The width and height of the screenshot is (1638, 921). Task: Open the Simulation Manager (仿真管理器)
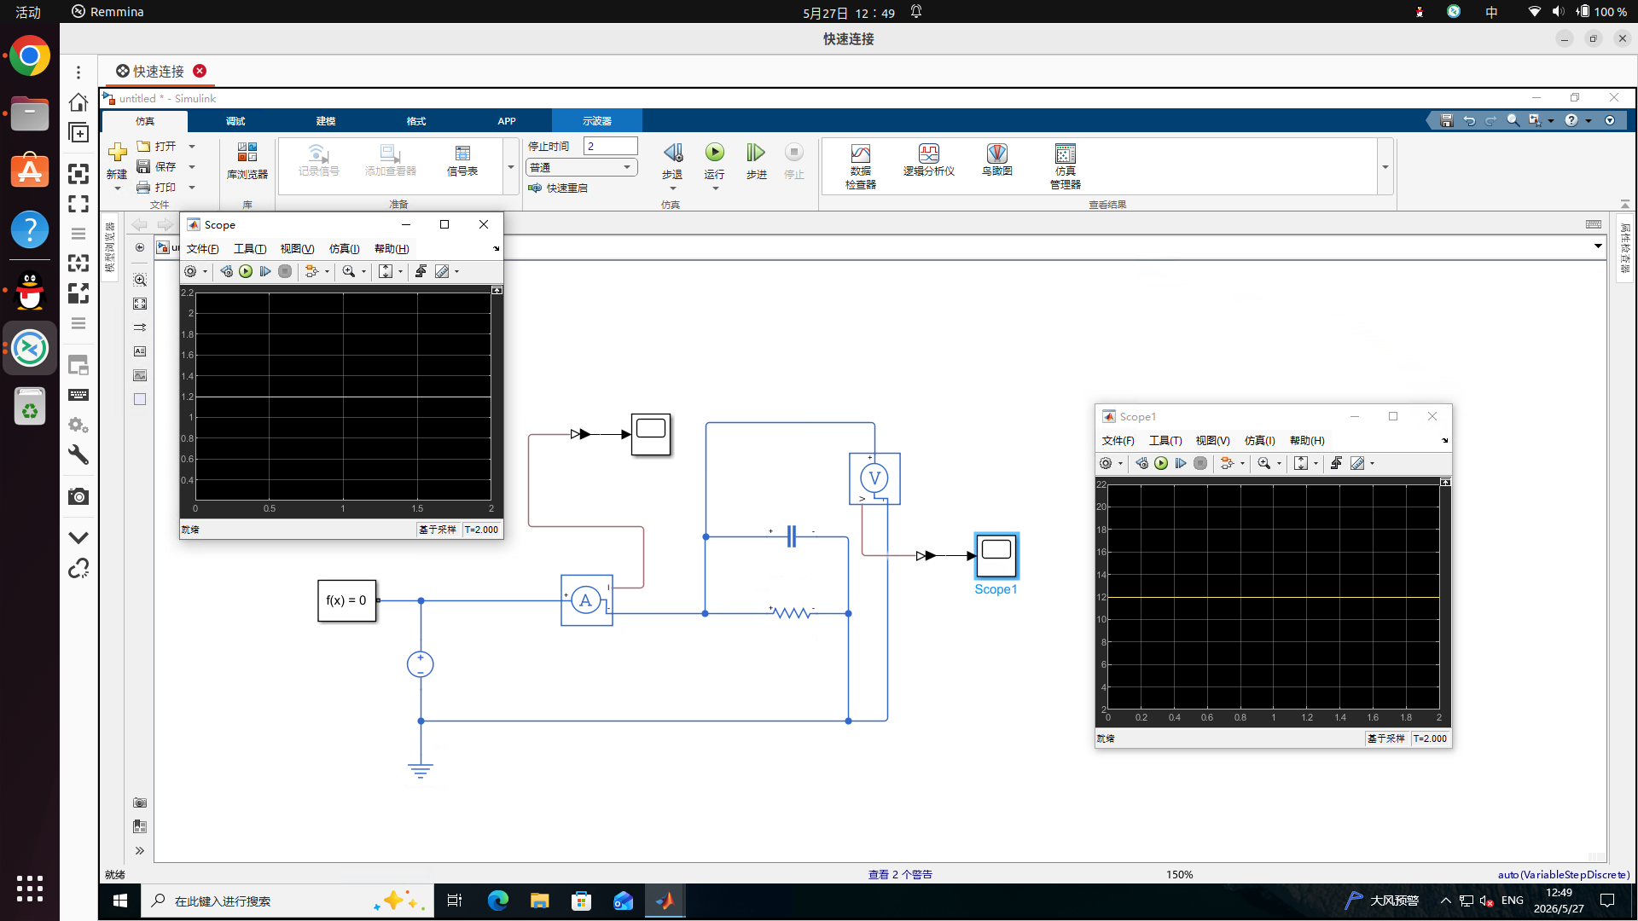tap(1065, 166)
